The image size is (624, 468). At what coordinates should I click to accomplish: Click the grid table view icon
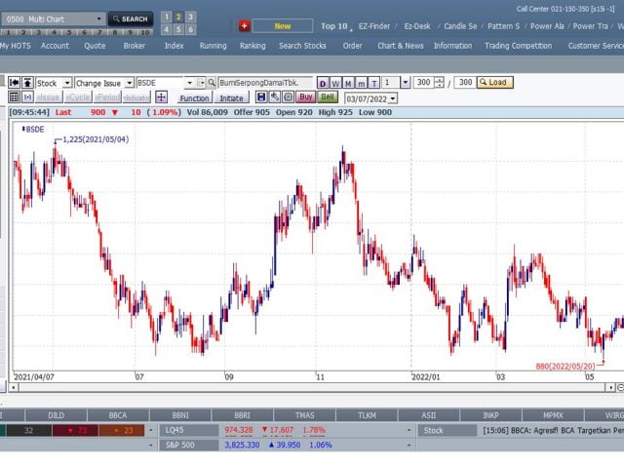14,97
